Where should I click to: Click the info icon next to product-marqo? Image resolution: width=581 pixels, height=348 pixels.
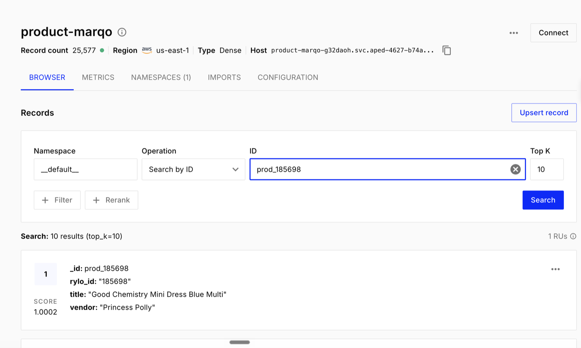click(x=122, y=32)
